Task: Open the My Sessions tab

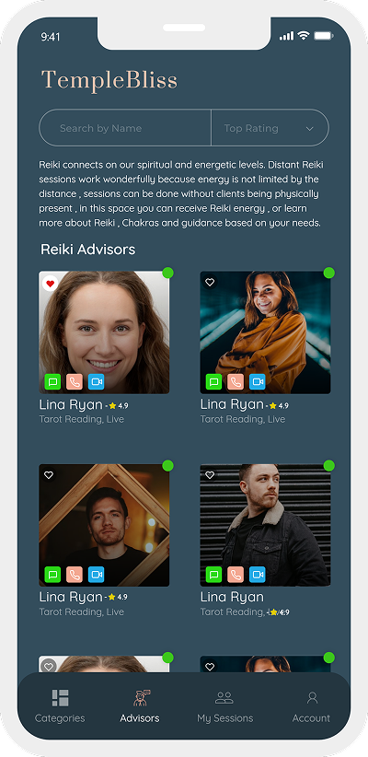Action: [x=224, y=705]
